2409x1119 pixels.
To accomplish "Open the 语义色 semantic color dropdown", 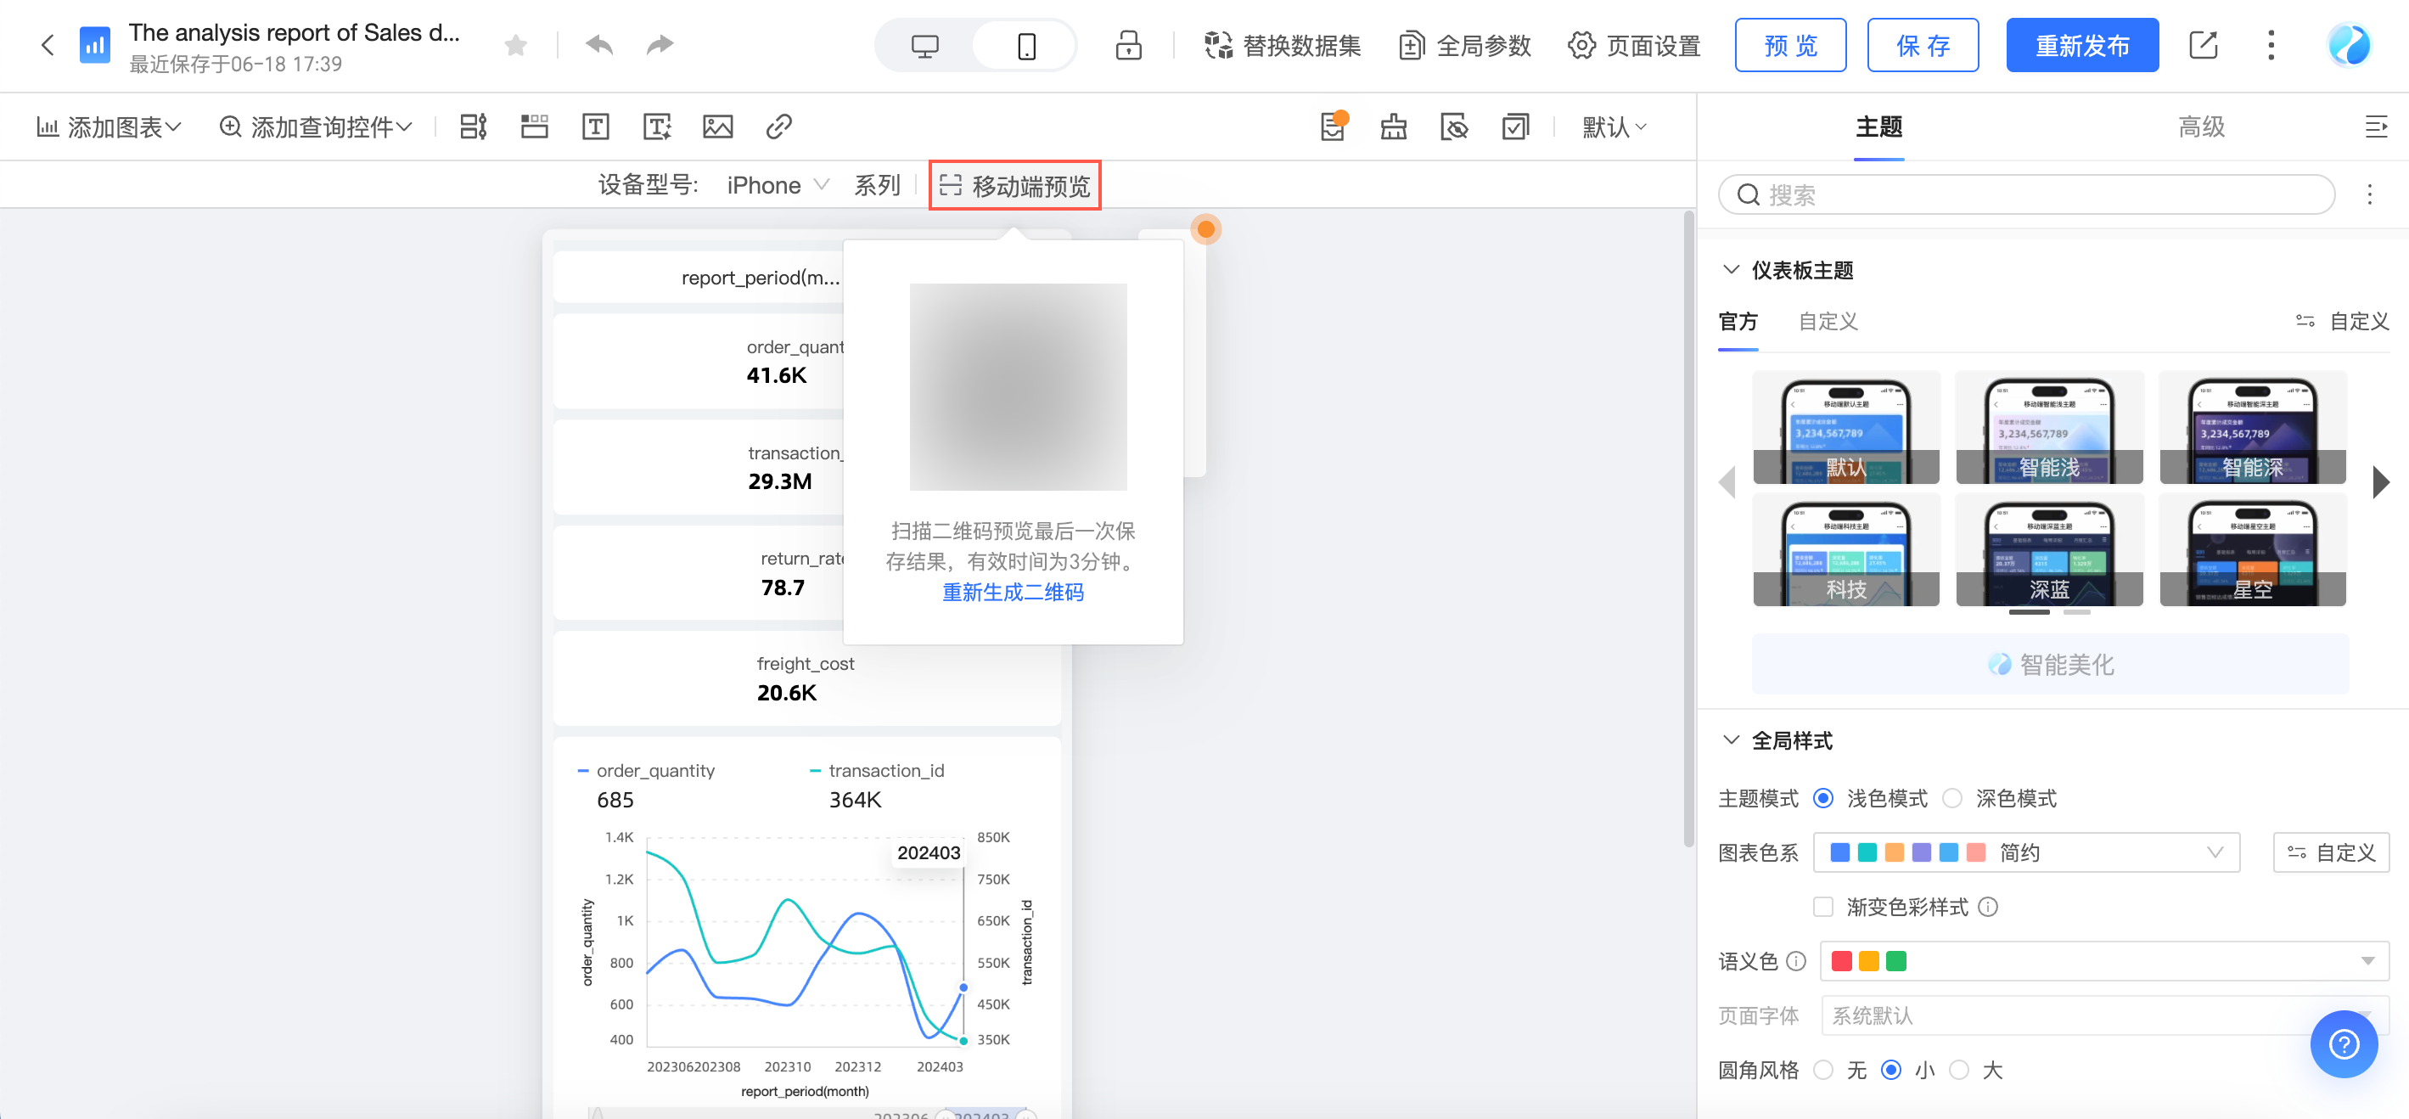I will [x=2104, y=961].
